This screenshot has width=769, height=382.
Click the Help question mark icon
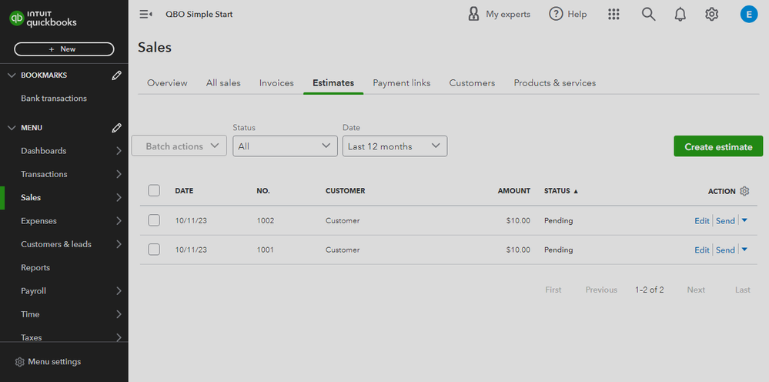pyautogui.click(x=556, y=14)
